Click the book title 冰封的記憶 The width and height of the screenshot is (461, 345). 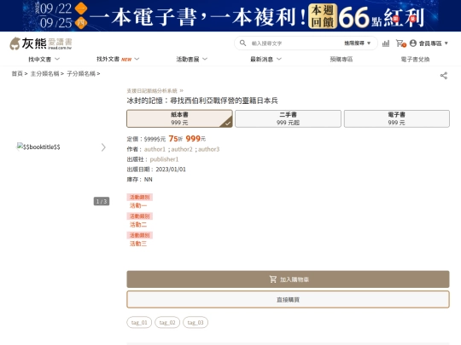click(x=202, y=101)
